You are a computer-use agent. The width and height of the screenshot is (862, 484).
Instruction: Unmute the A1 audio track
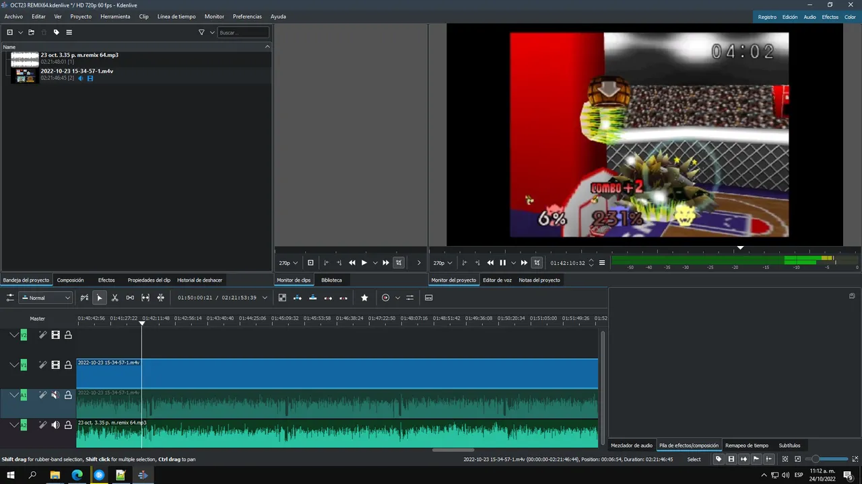pyautogui.click(x=55, y=395)
